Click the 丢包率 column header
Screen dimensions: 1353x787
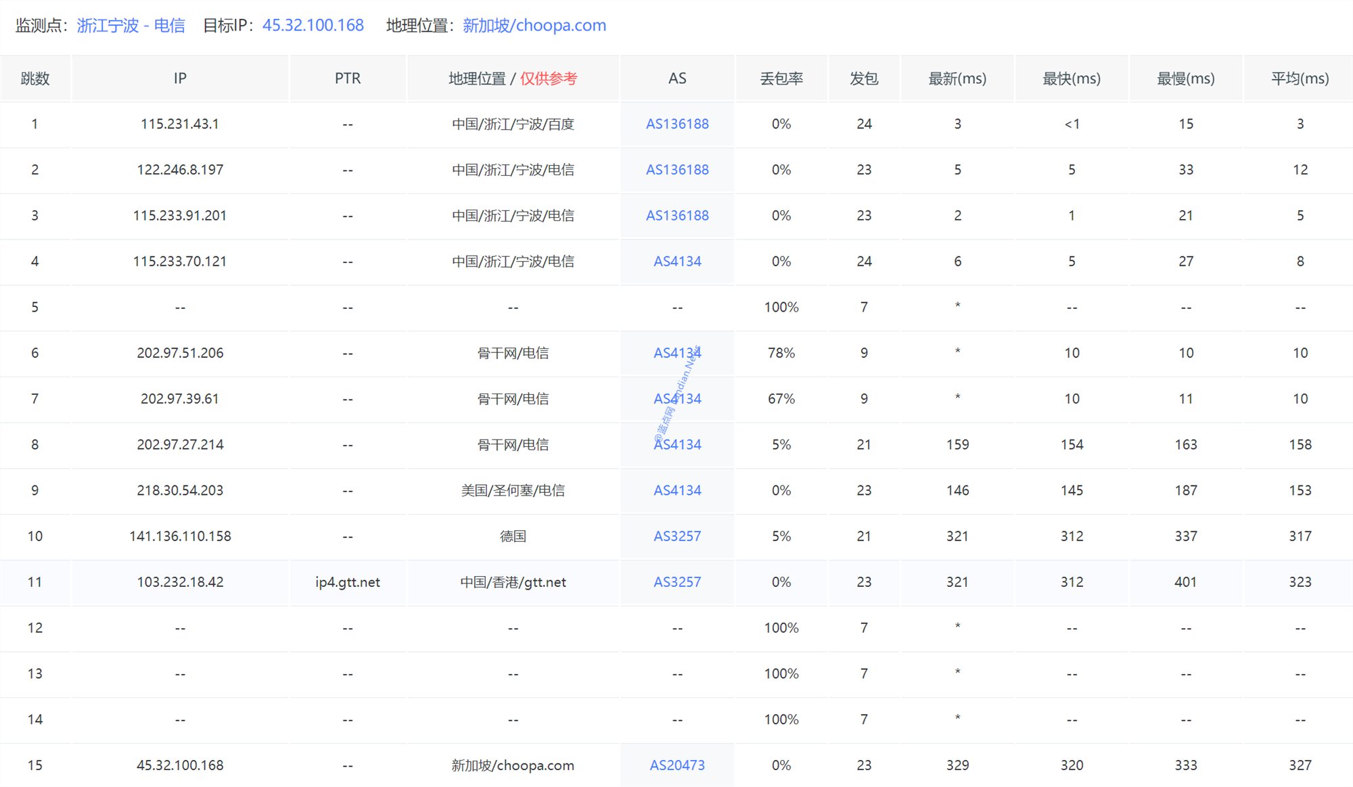click(781, 78)
